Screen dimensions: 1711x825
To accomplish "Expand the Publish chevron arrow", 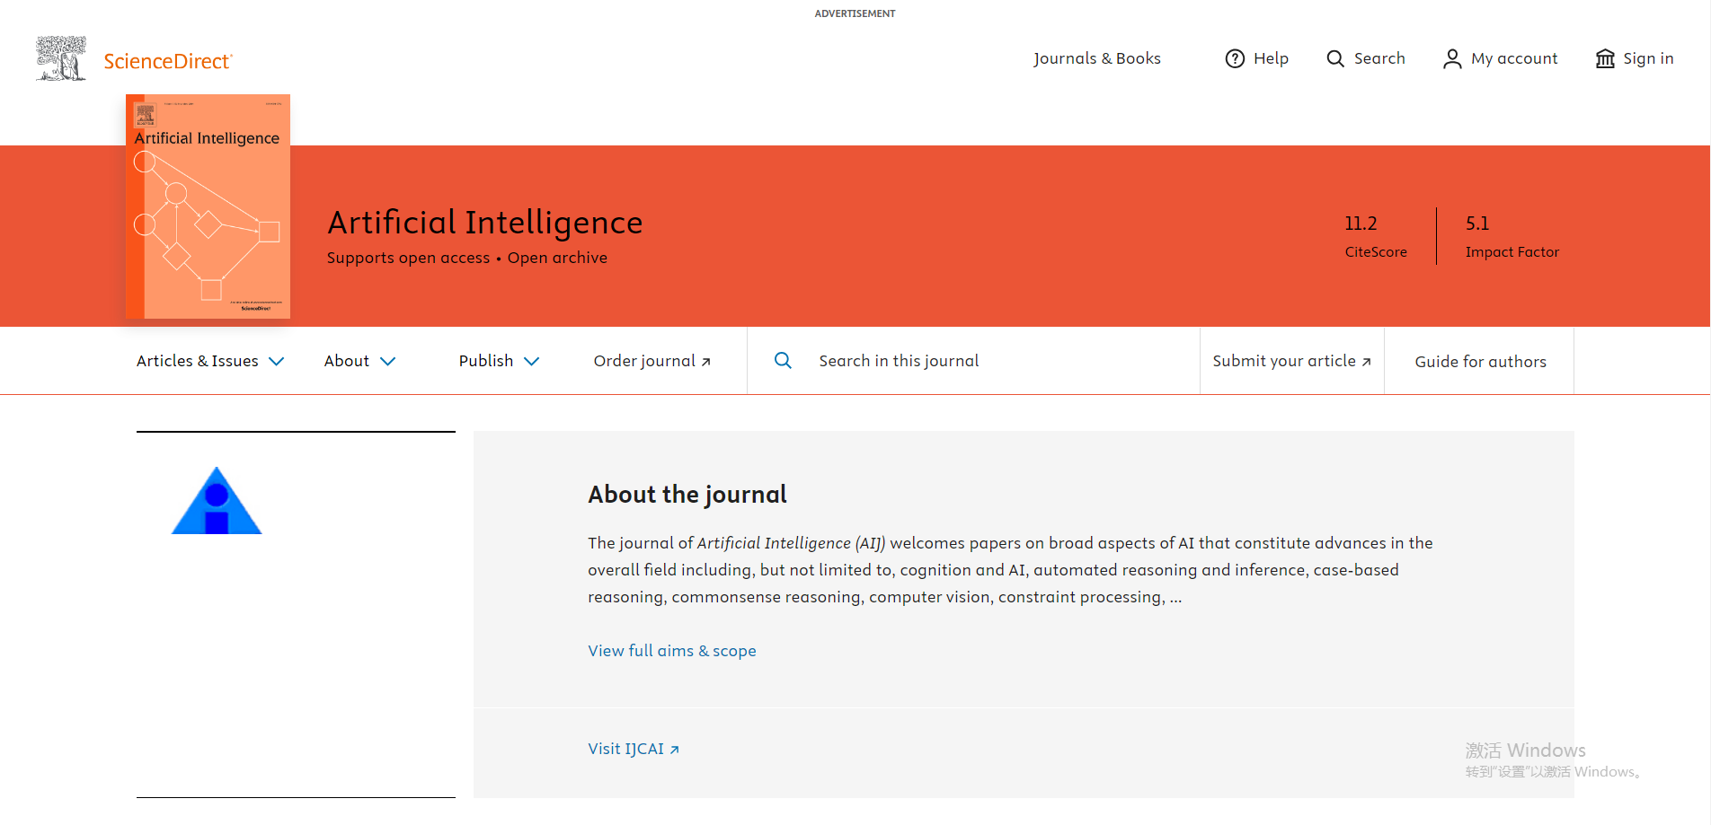I will (531, 361).
